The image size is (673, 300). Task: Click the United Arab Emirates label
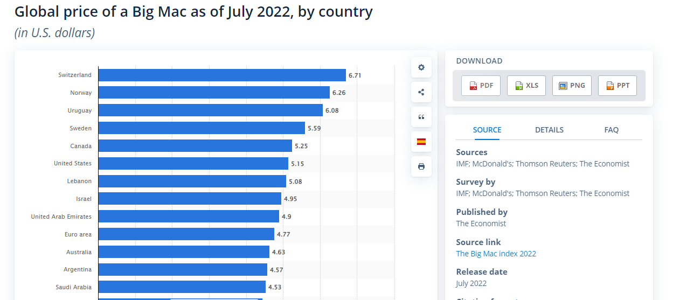pyautogui.click(x=61, y=217)
